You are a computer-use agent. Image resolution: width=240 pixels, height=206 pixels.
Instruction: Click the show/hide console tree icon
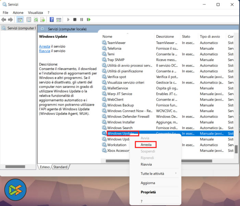(x=20, y=20)
